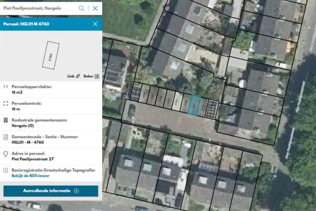
Task: Click the Piet Paaltjensstraat 27 address text
Action: 33,158
